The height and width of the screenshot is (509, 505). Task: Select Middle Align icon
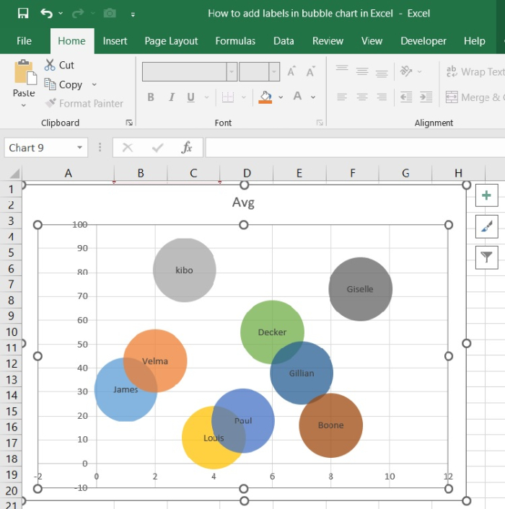[362, 71]
